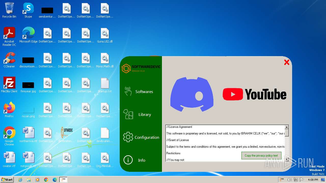Open File Explorer from taskbar
326x183 pixels.
pos(29,180)
